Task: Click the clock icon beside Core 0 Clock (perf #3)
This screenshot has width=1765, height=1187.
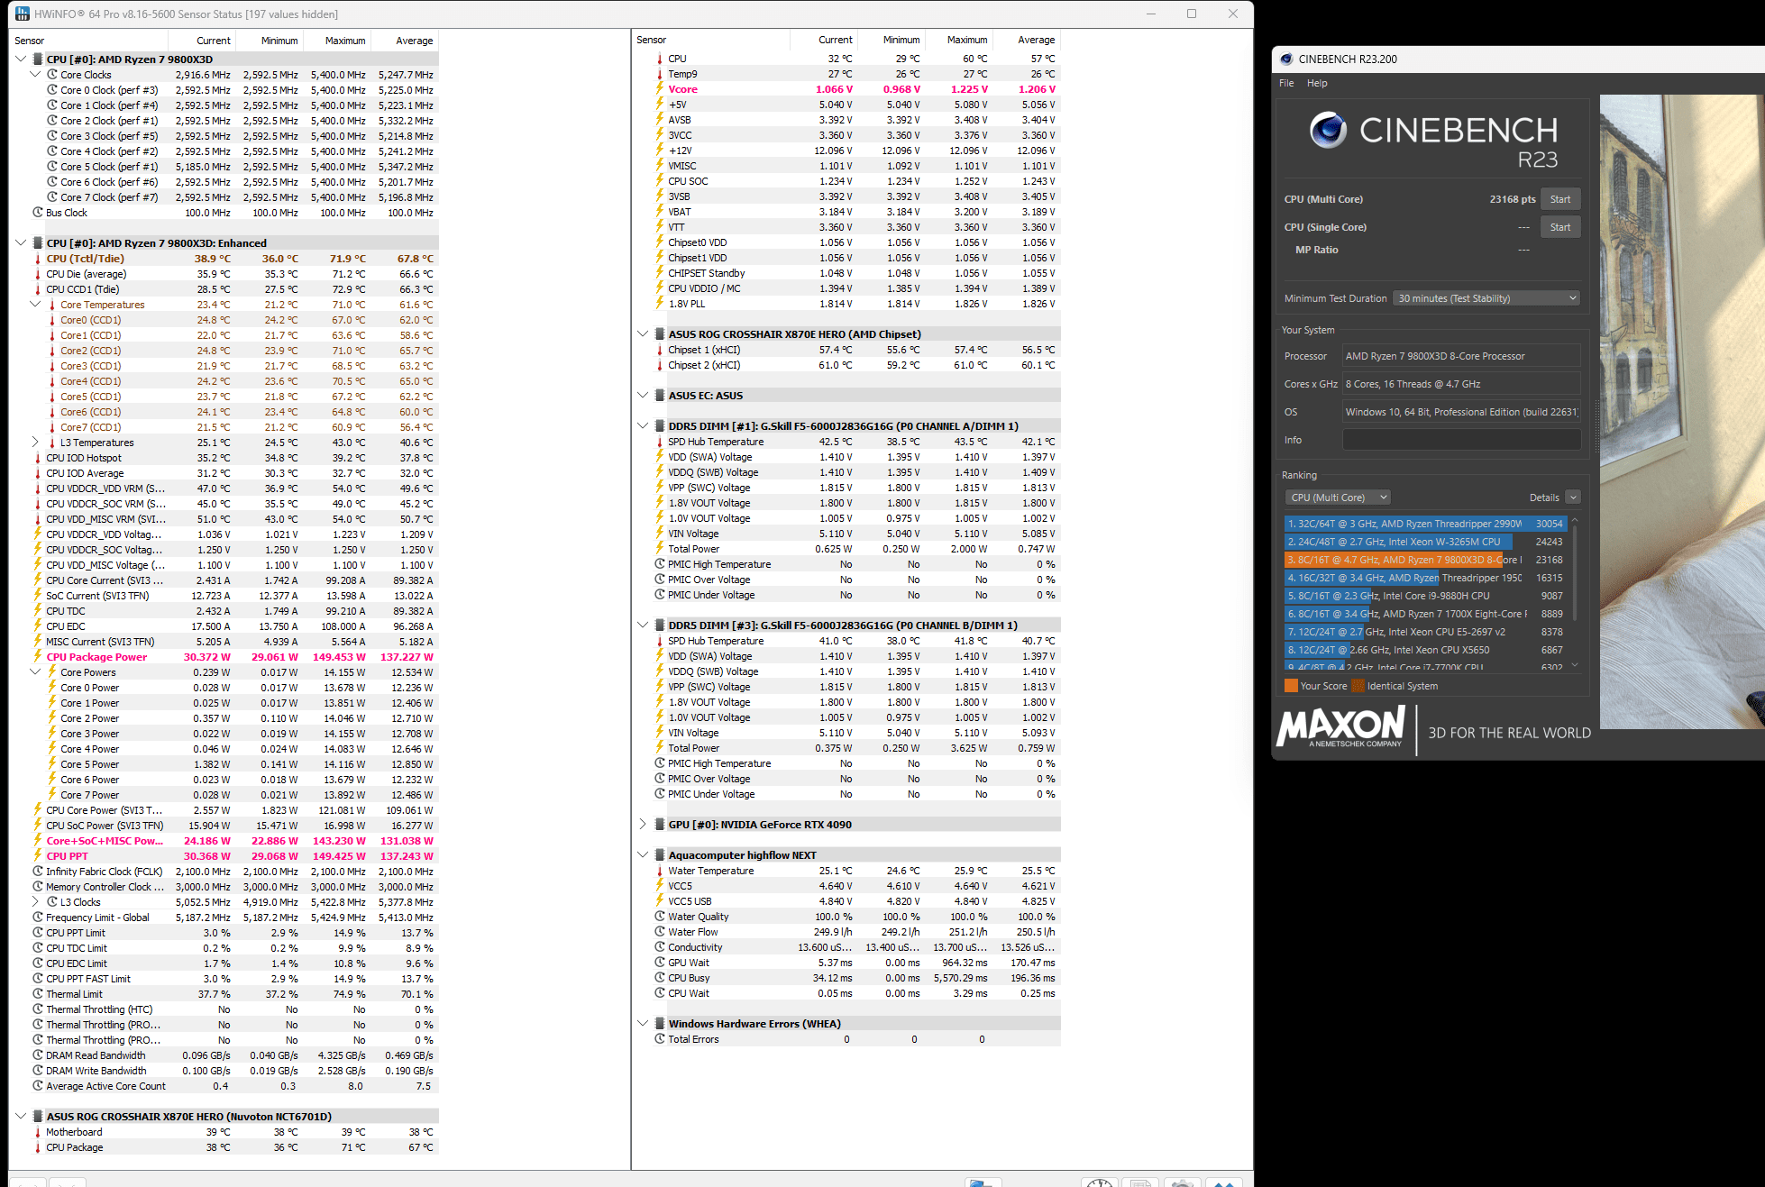Action: click(52, 90)
